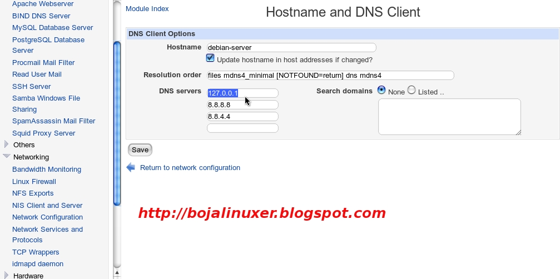Image resolution: width=560 pixels, height=279 pixels.
Task: Open Network Services and Protocols module
Action: point(47,235)
